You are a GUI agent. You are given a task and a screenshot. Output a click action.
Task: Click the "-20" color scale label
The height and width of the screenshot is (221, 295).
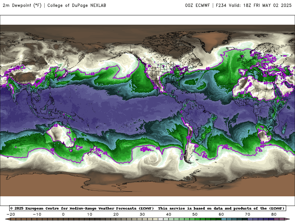point(11,214)
